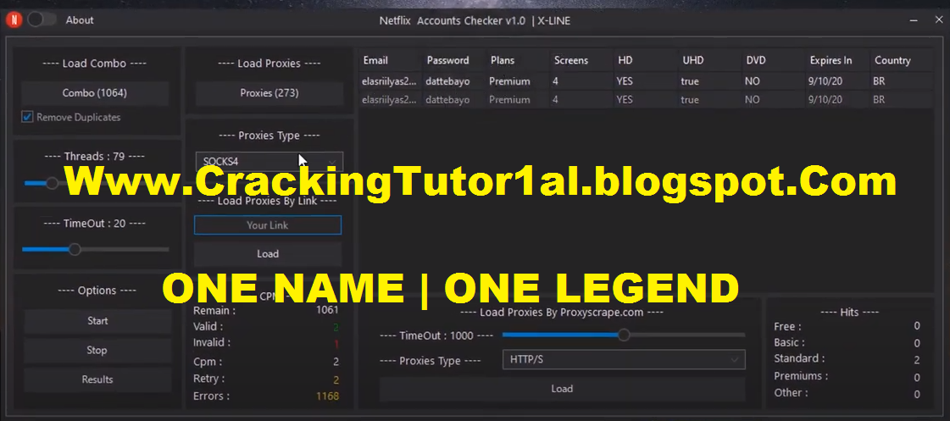Click the Threads slider handle
Screen dimensions: 950x421
52,183
